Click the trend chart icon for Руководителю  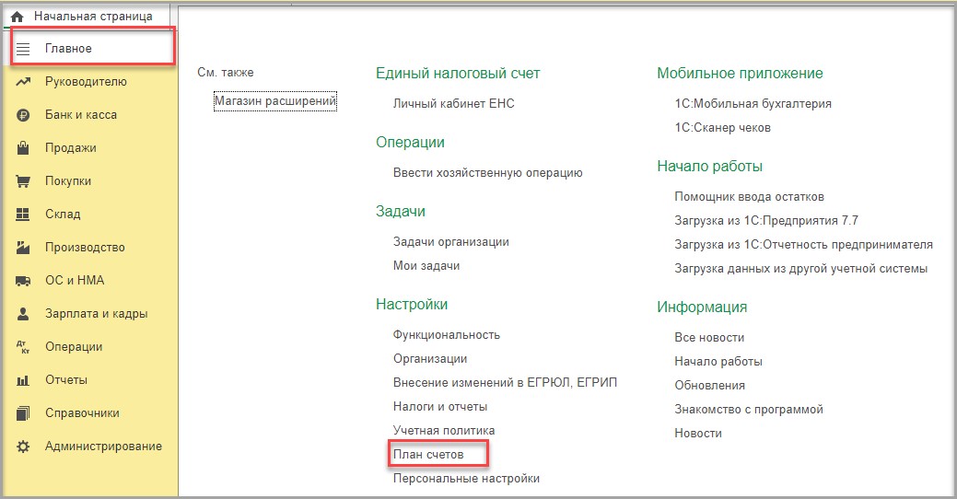(x=23, y=82)
